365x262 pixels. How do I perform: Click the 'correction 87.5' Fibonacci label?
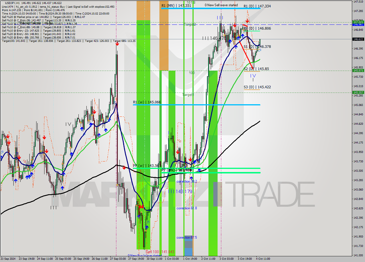[x=186, y=238]
